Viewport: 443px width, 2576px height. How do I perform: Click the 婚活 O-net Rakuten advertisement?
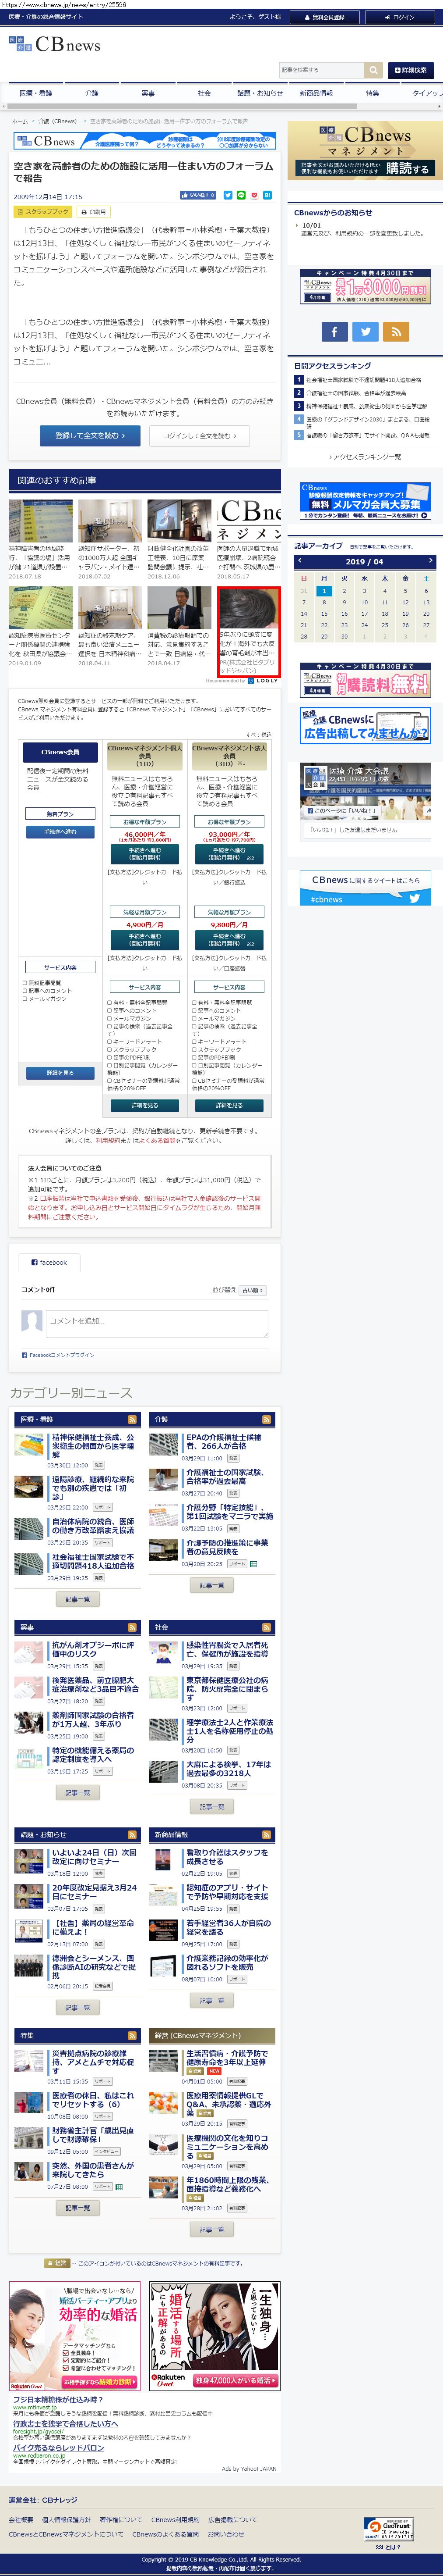(215, 2336)
